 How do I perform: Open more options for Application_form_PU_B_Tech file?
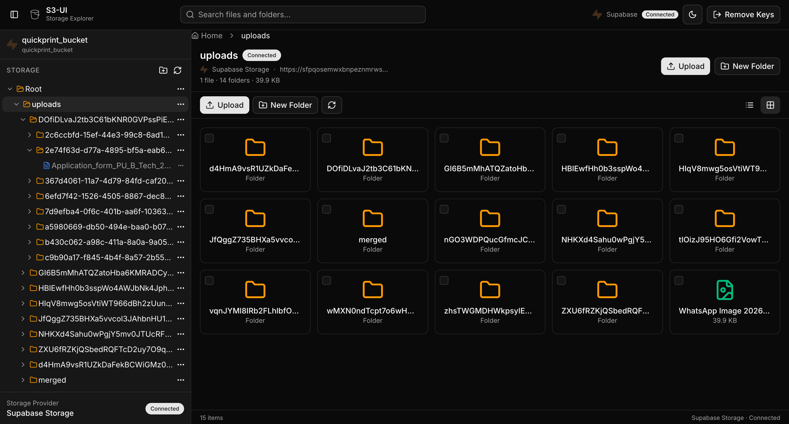pyautogui.click(x=181, y=165)
